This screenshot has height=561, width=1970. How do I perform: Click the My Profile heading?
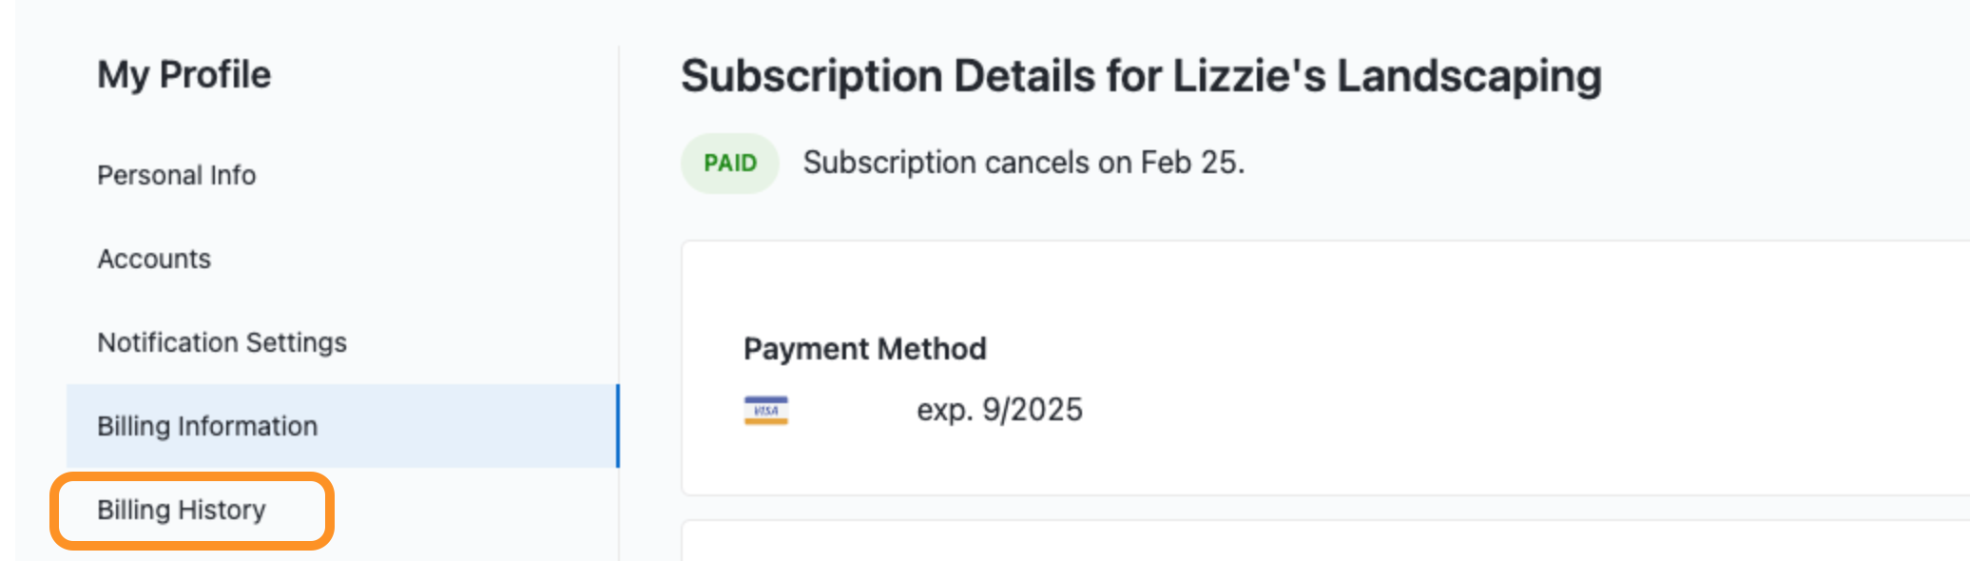pyautogui.click(x=183, y=74)
